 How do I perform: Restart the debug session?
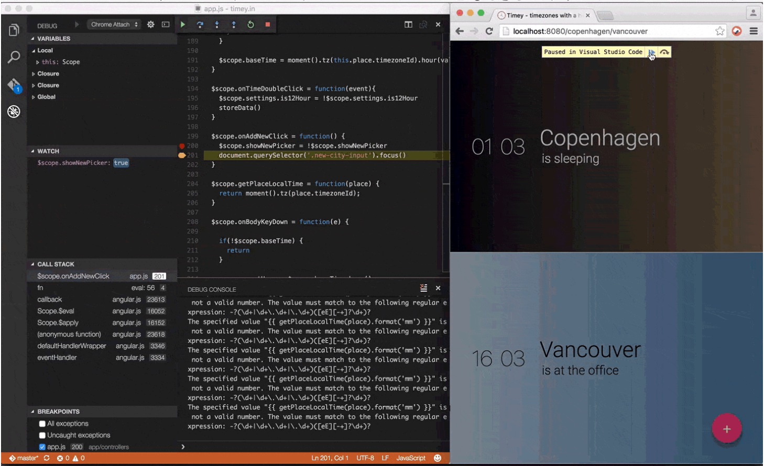click(x=250, y=24)
